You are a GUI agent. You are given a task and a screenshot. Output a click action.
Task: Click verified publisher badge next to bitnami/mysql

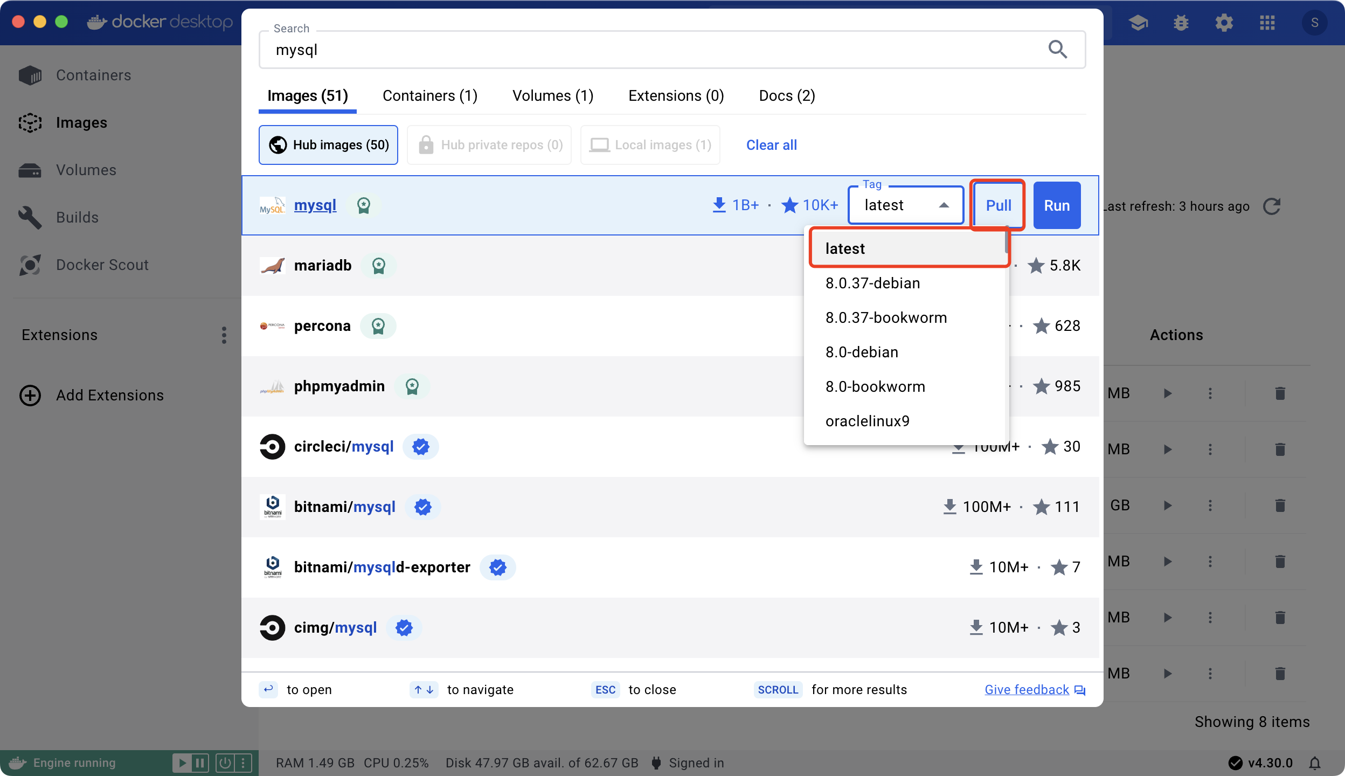coord(423,507)
